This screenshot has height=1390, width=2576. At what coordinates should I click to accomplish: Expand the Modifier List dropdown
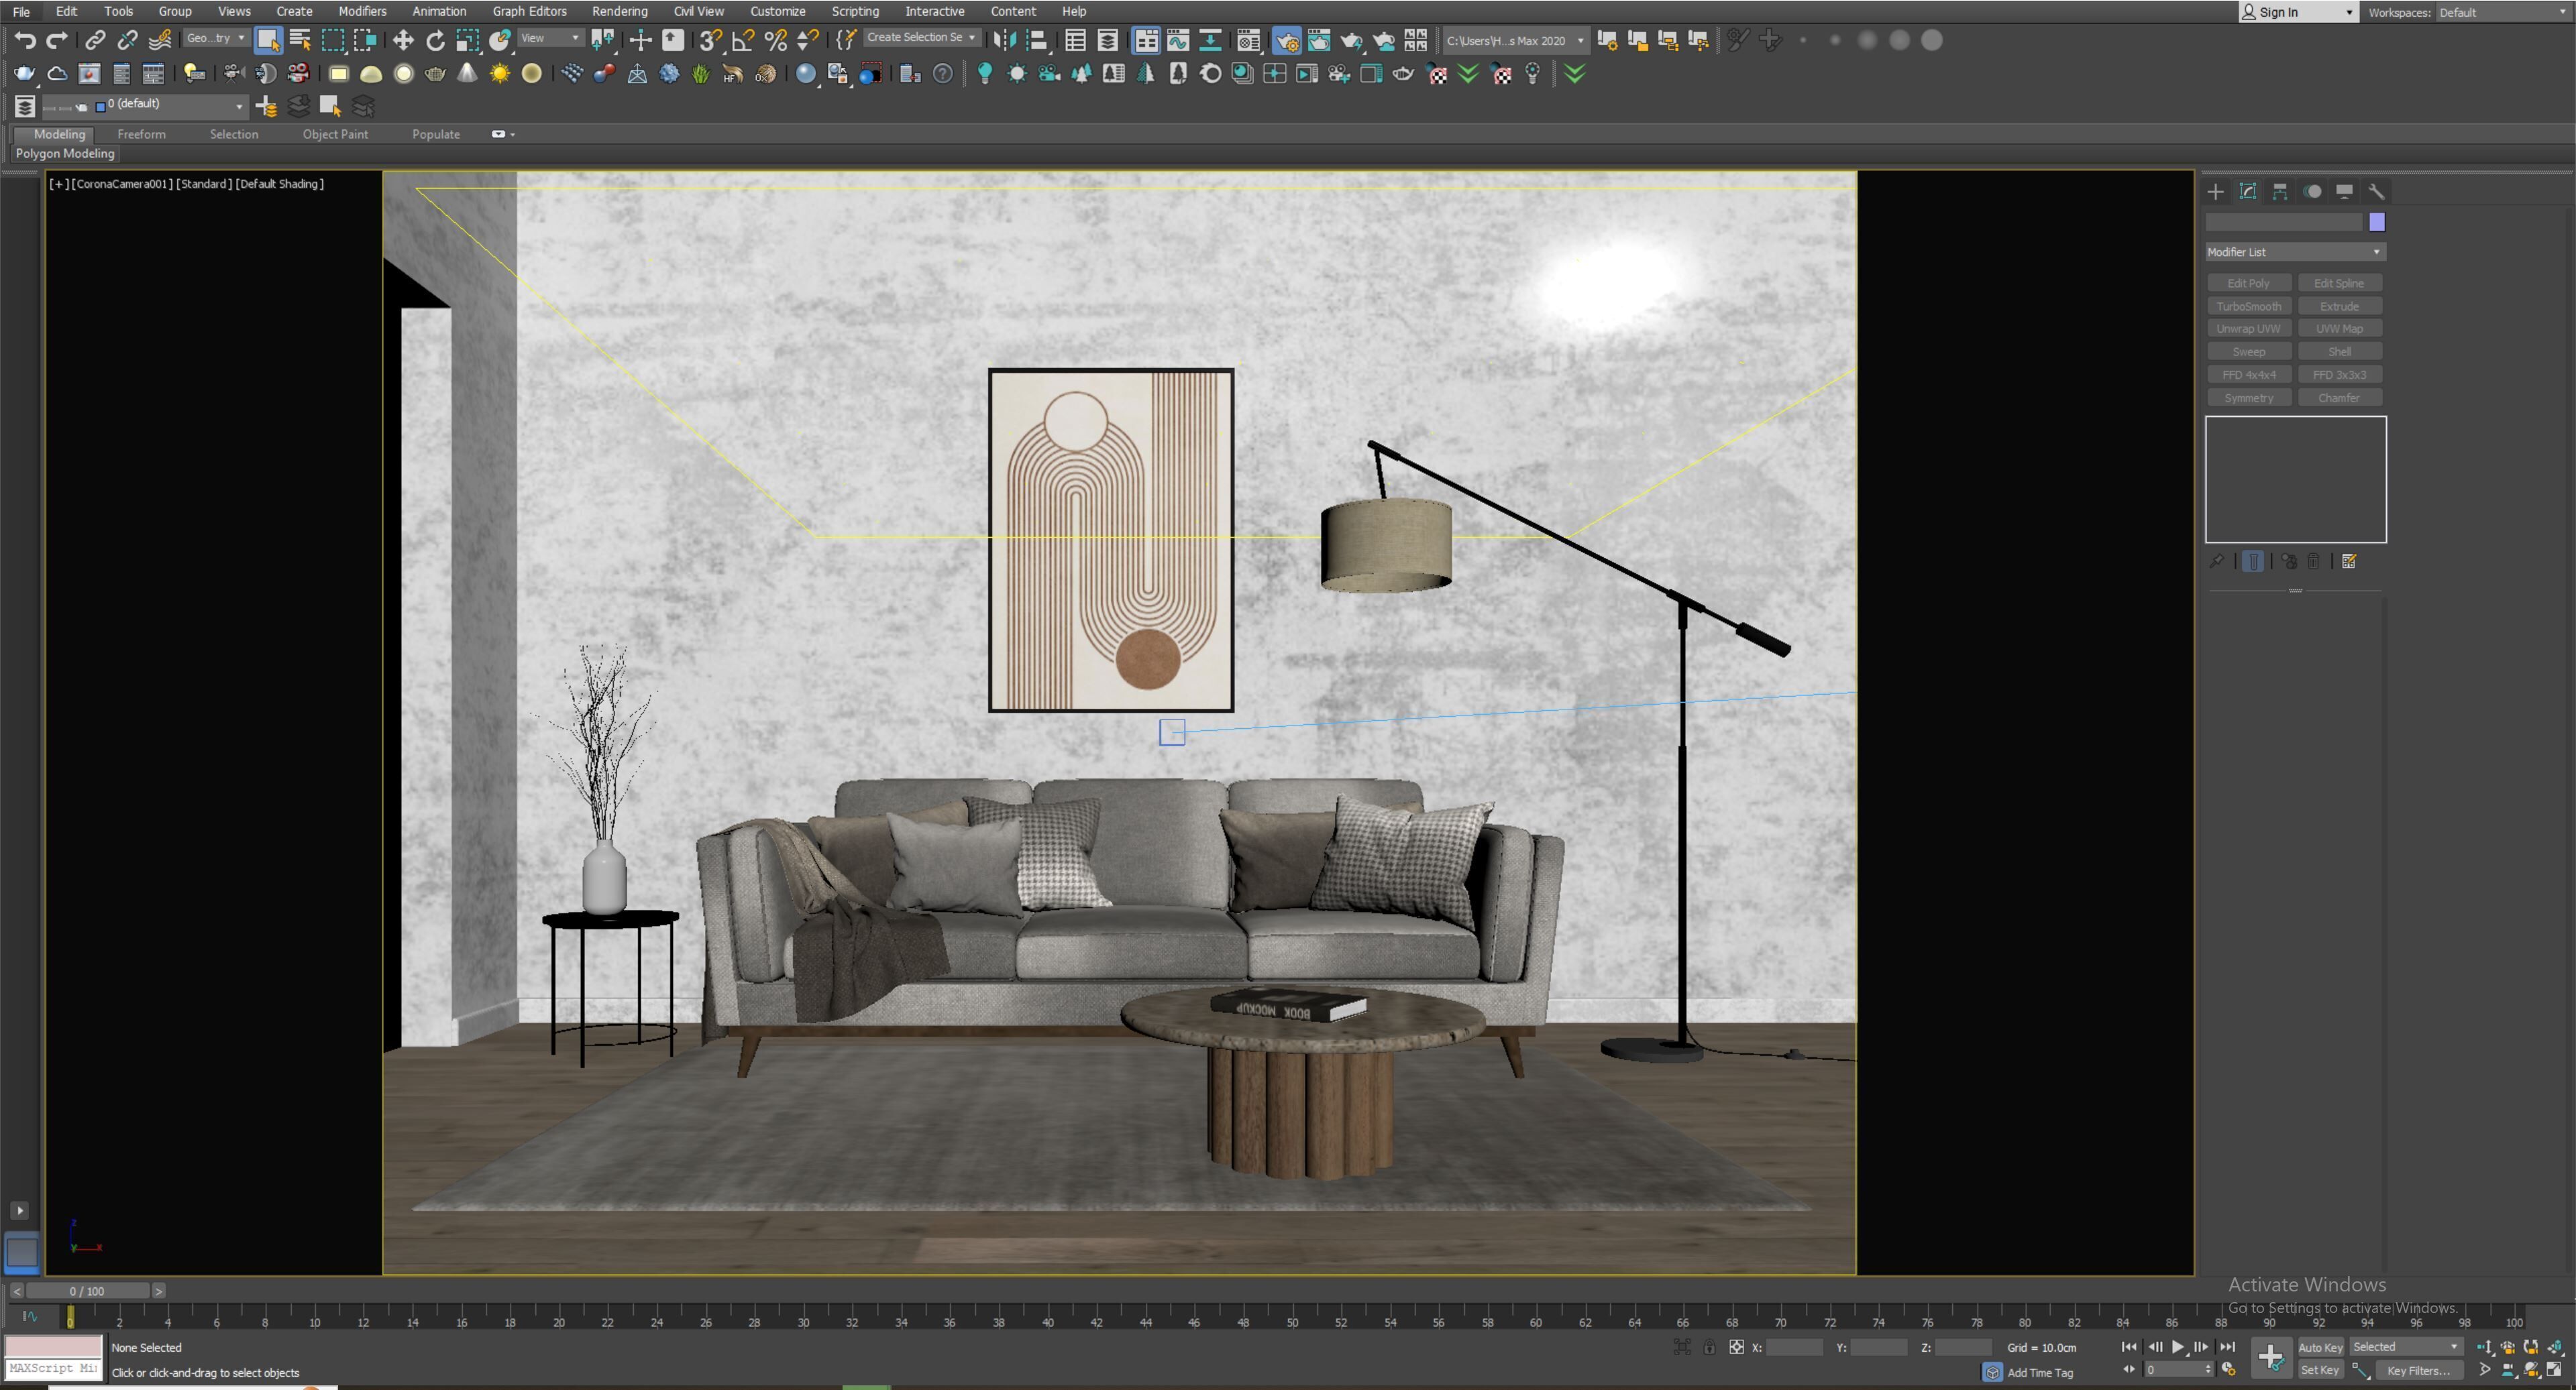[2295, 253]
